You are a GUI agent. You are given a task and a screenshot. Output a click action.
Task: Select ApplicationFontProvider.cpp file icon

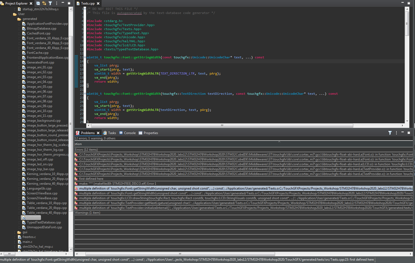coord(24,24)
